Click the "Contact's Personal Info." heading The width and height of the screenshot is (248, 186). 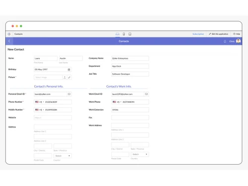coord(49,86)
